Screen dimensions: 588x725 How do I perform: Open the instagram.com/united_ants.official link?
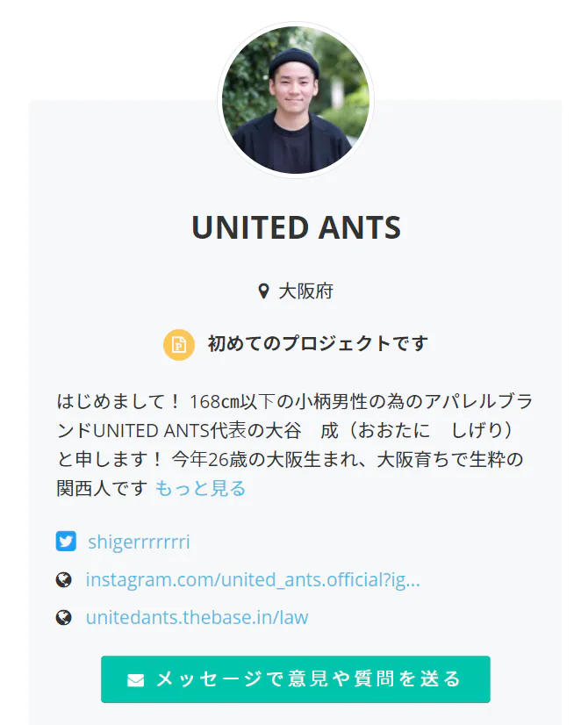point(253,580)
